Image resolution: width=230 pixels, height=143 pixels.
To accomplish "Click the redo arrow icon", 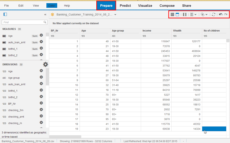I will pyautogui.click(x=226, y=14).
